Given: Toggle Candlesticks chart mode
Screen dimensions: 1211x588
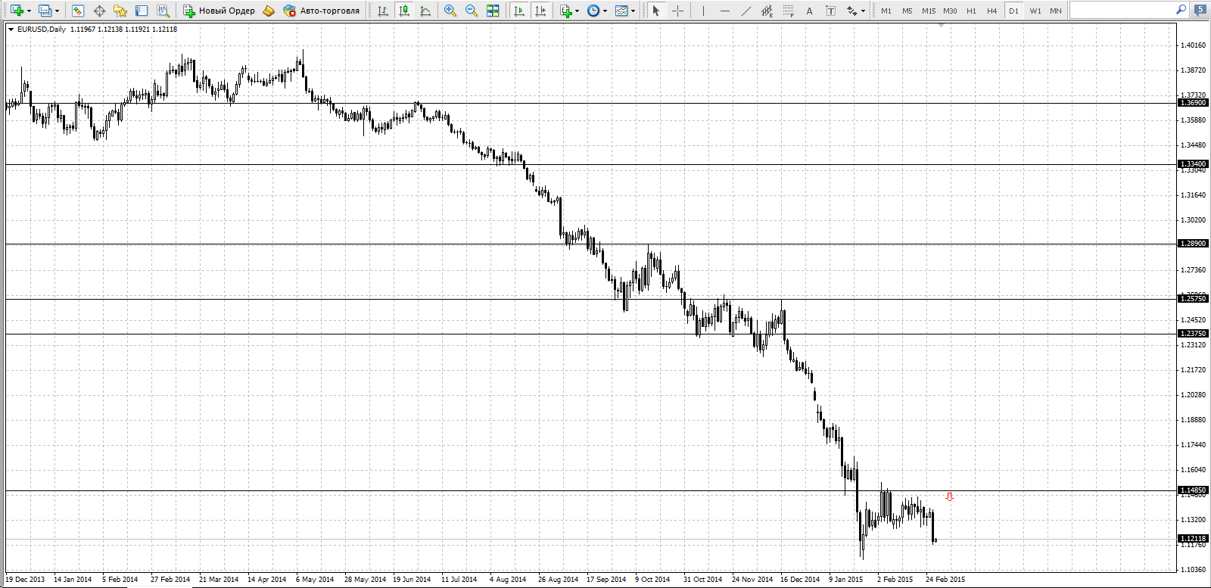Looking at the screenshot, I should [x=404, y=11].
